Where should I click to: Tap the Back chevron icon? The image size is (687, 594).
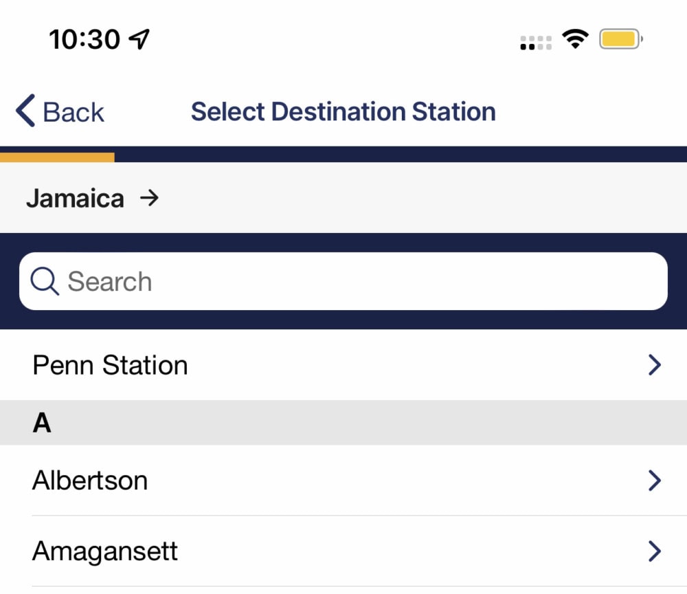pos(25,111)
